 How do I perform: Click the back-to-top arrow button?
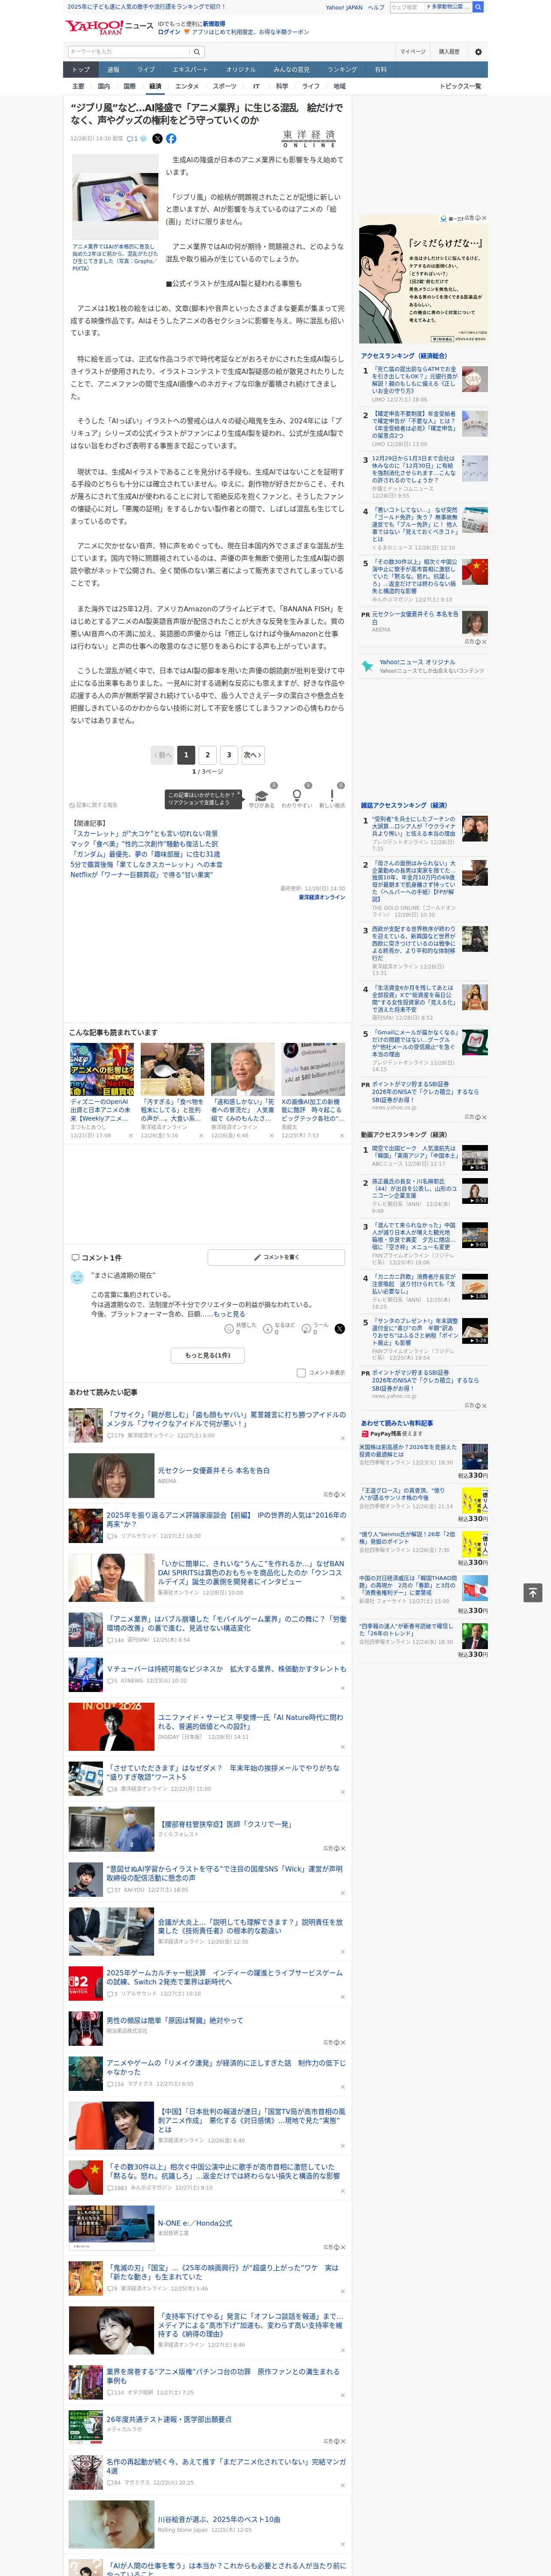[533, 1593]
